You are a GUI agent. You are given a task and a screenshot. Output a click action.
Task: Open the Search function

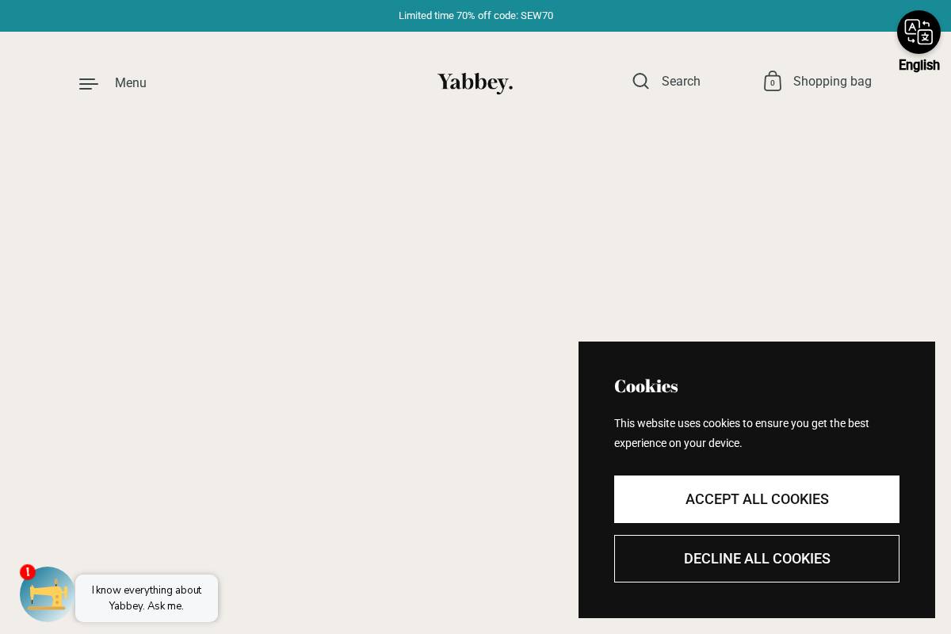point(666,82)
